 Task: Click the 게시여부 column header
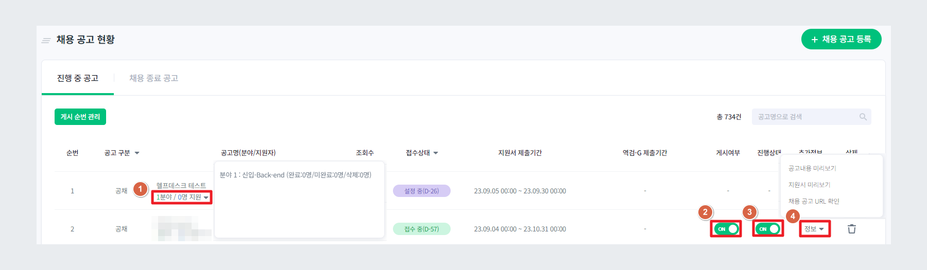tap(728, 153)
